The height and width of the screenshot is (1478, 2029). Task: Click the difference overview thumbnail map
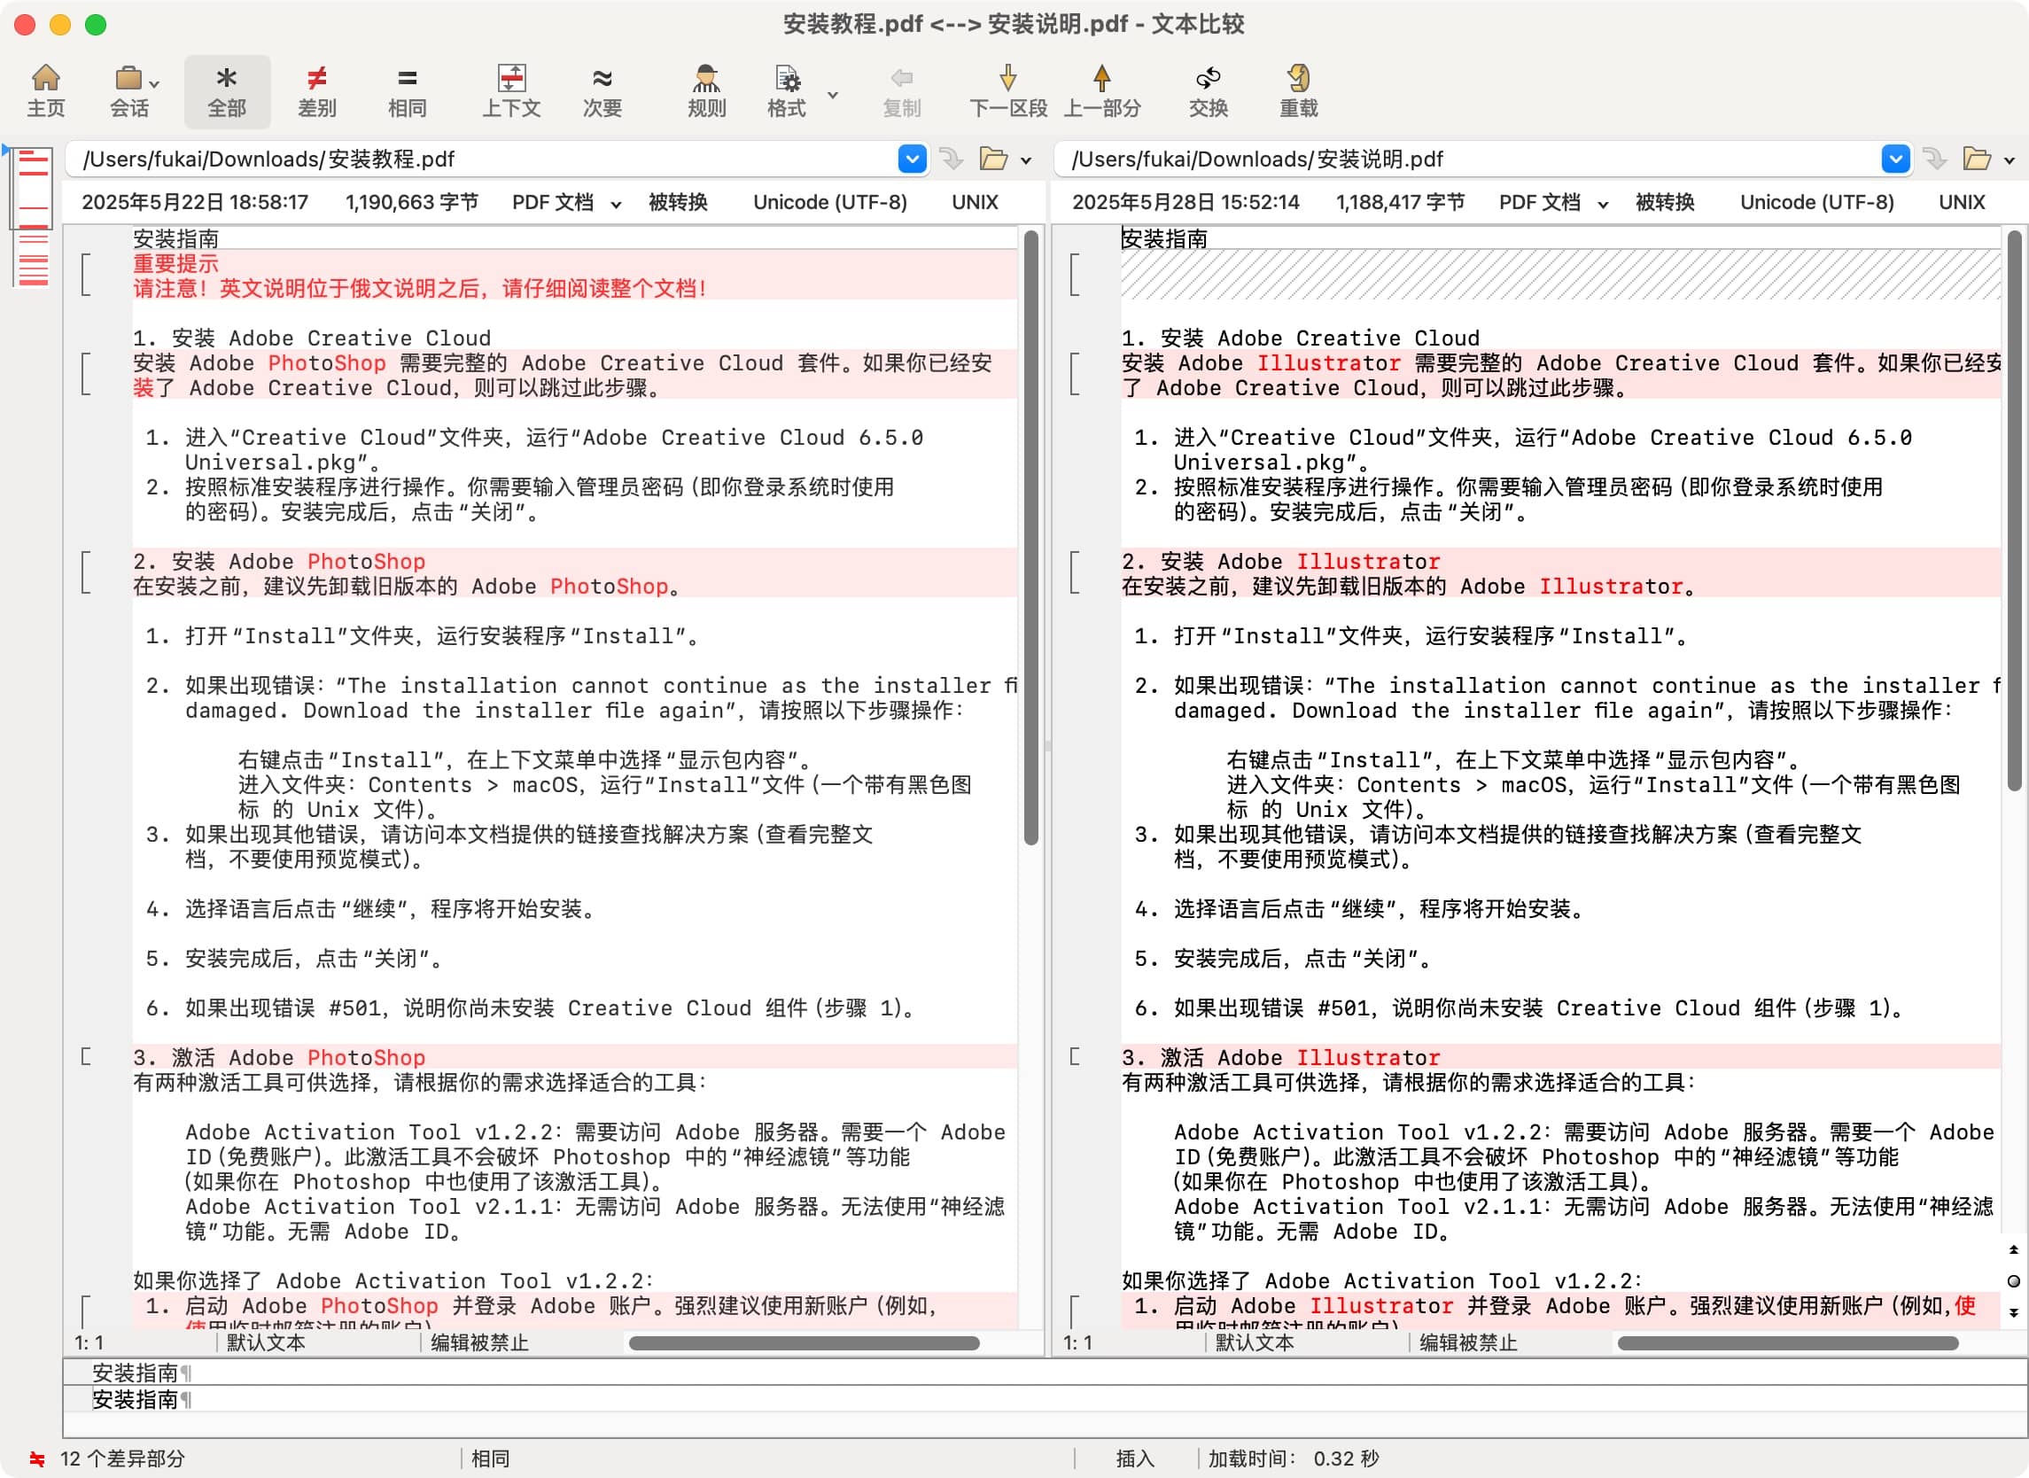(33, 217)
